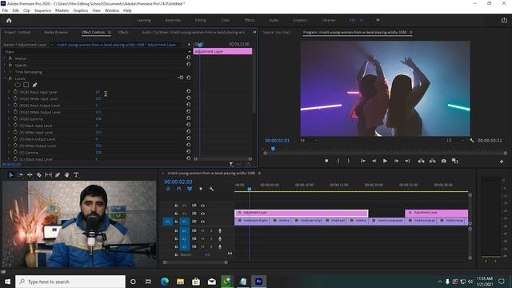Go to In point
Screen dimensions: 512x288
pos(362,161)
